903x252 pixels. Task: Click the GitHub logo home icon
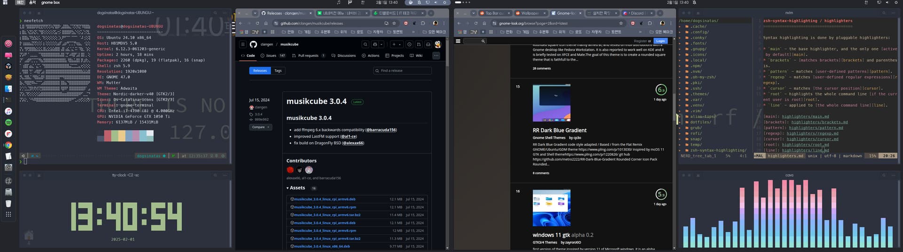(x=253, y=44)
